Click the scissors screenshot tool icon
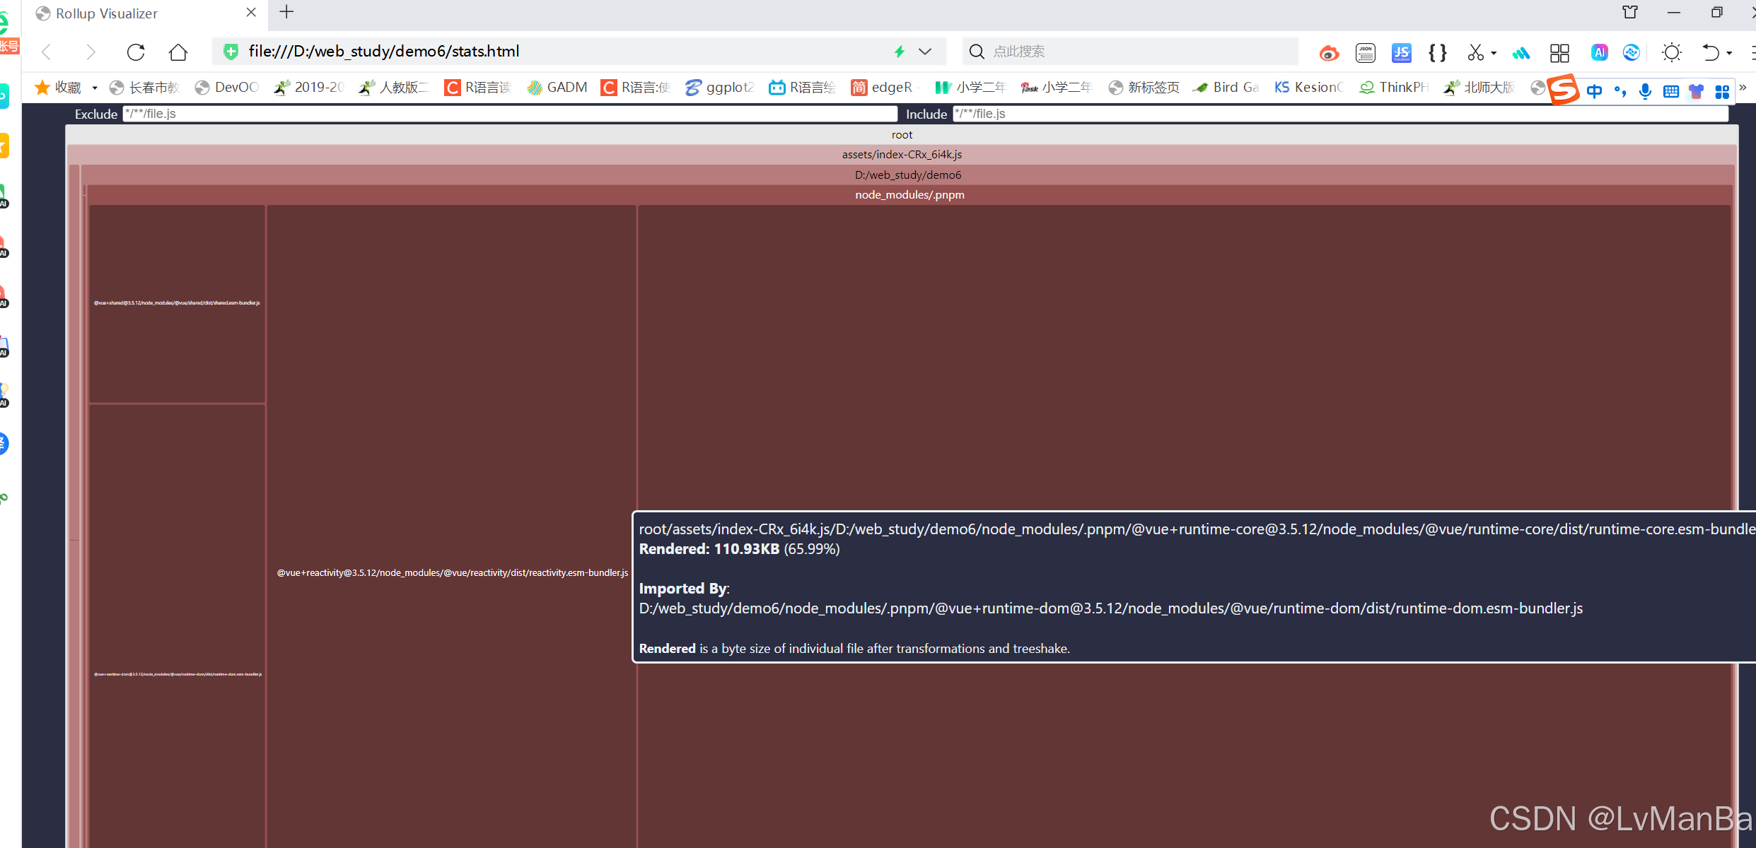 coord(1475,52)
